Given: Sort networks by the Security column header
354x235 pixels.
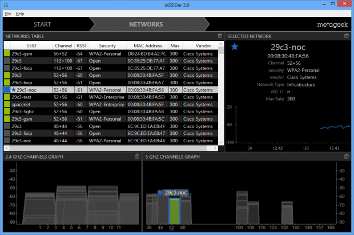Looking at the screenshot, I should (107, 45).
